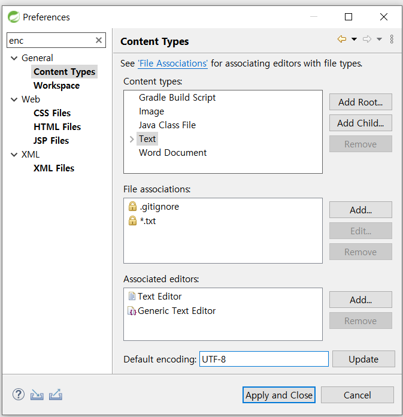
Task: Click the export preferences icon
Action: (56, 395)
